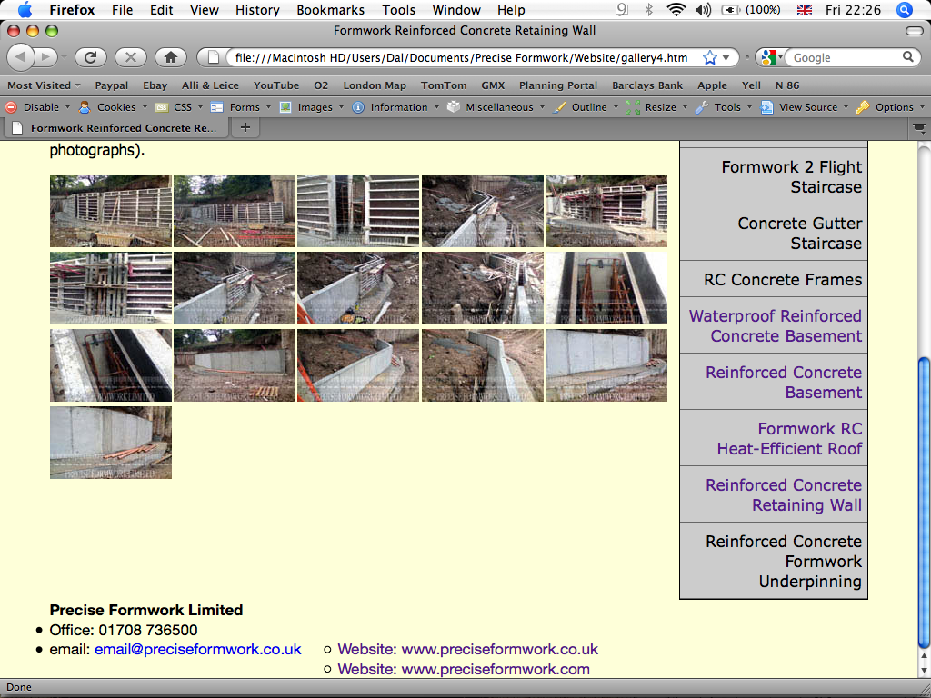Open the Planning Portal bookmark

point(558,85)
